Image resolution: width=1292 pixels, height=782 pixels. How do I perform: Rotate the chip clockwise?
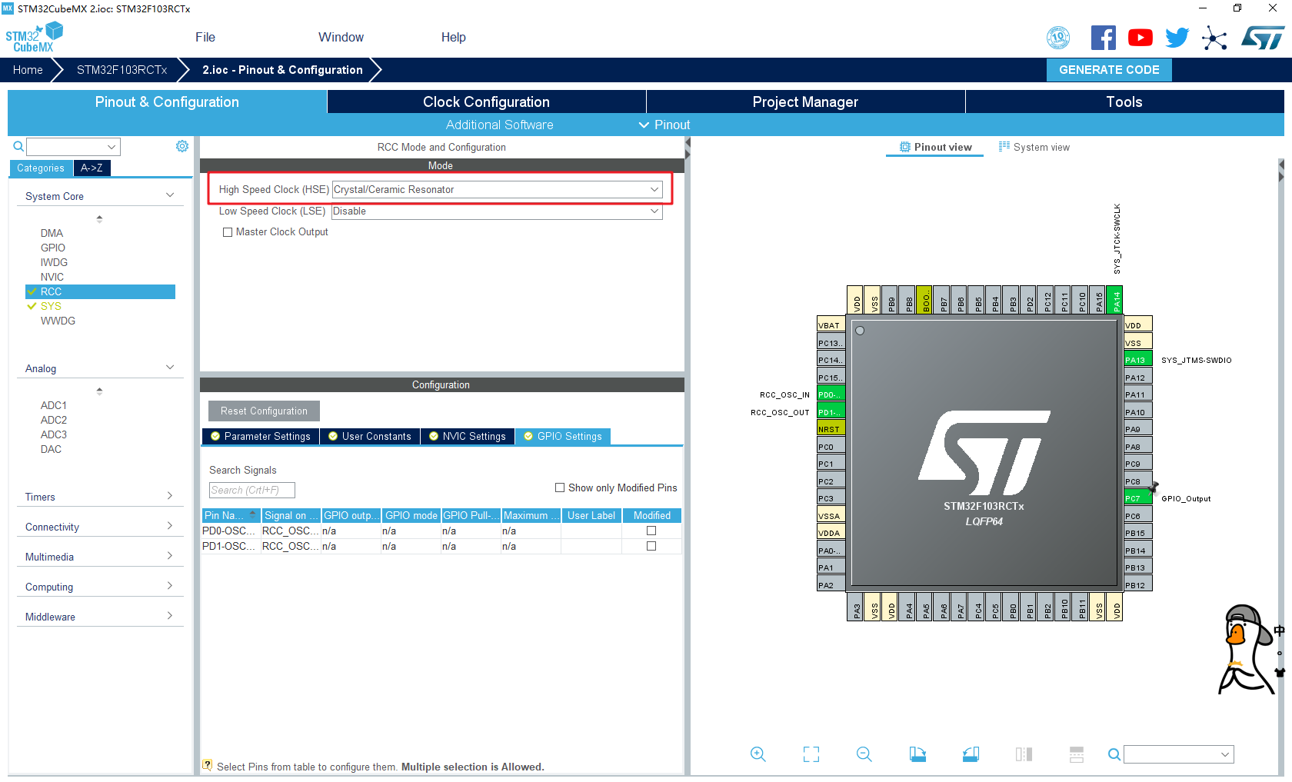click(x=917, y=754)
